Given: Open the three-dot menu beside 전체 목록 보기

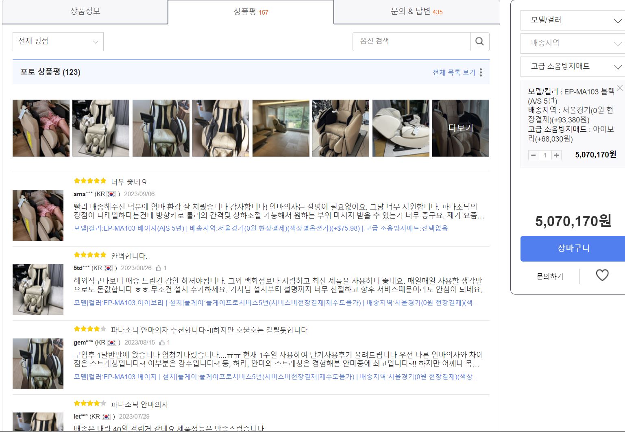Looking at the screenshot, I should (x=481, y=72).
